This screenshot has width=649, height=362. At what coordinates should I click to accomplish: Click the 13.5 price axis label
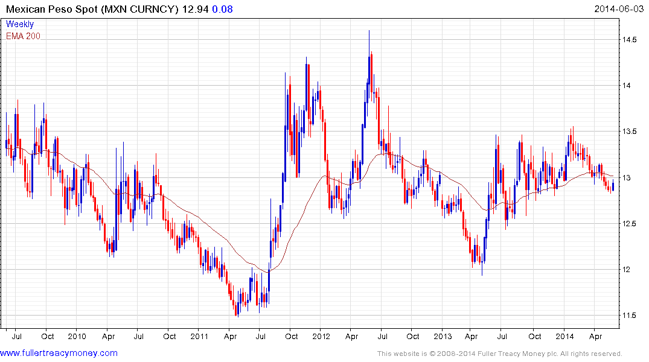pos(630,132)
